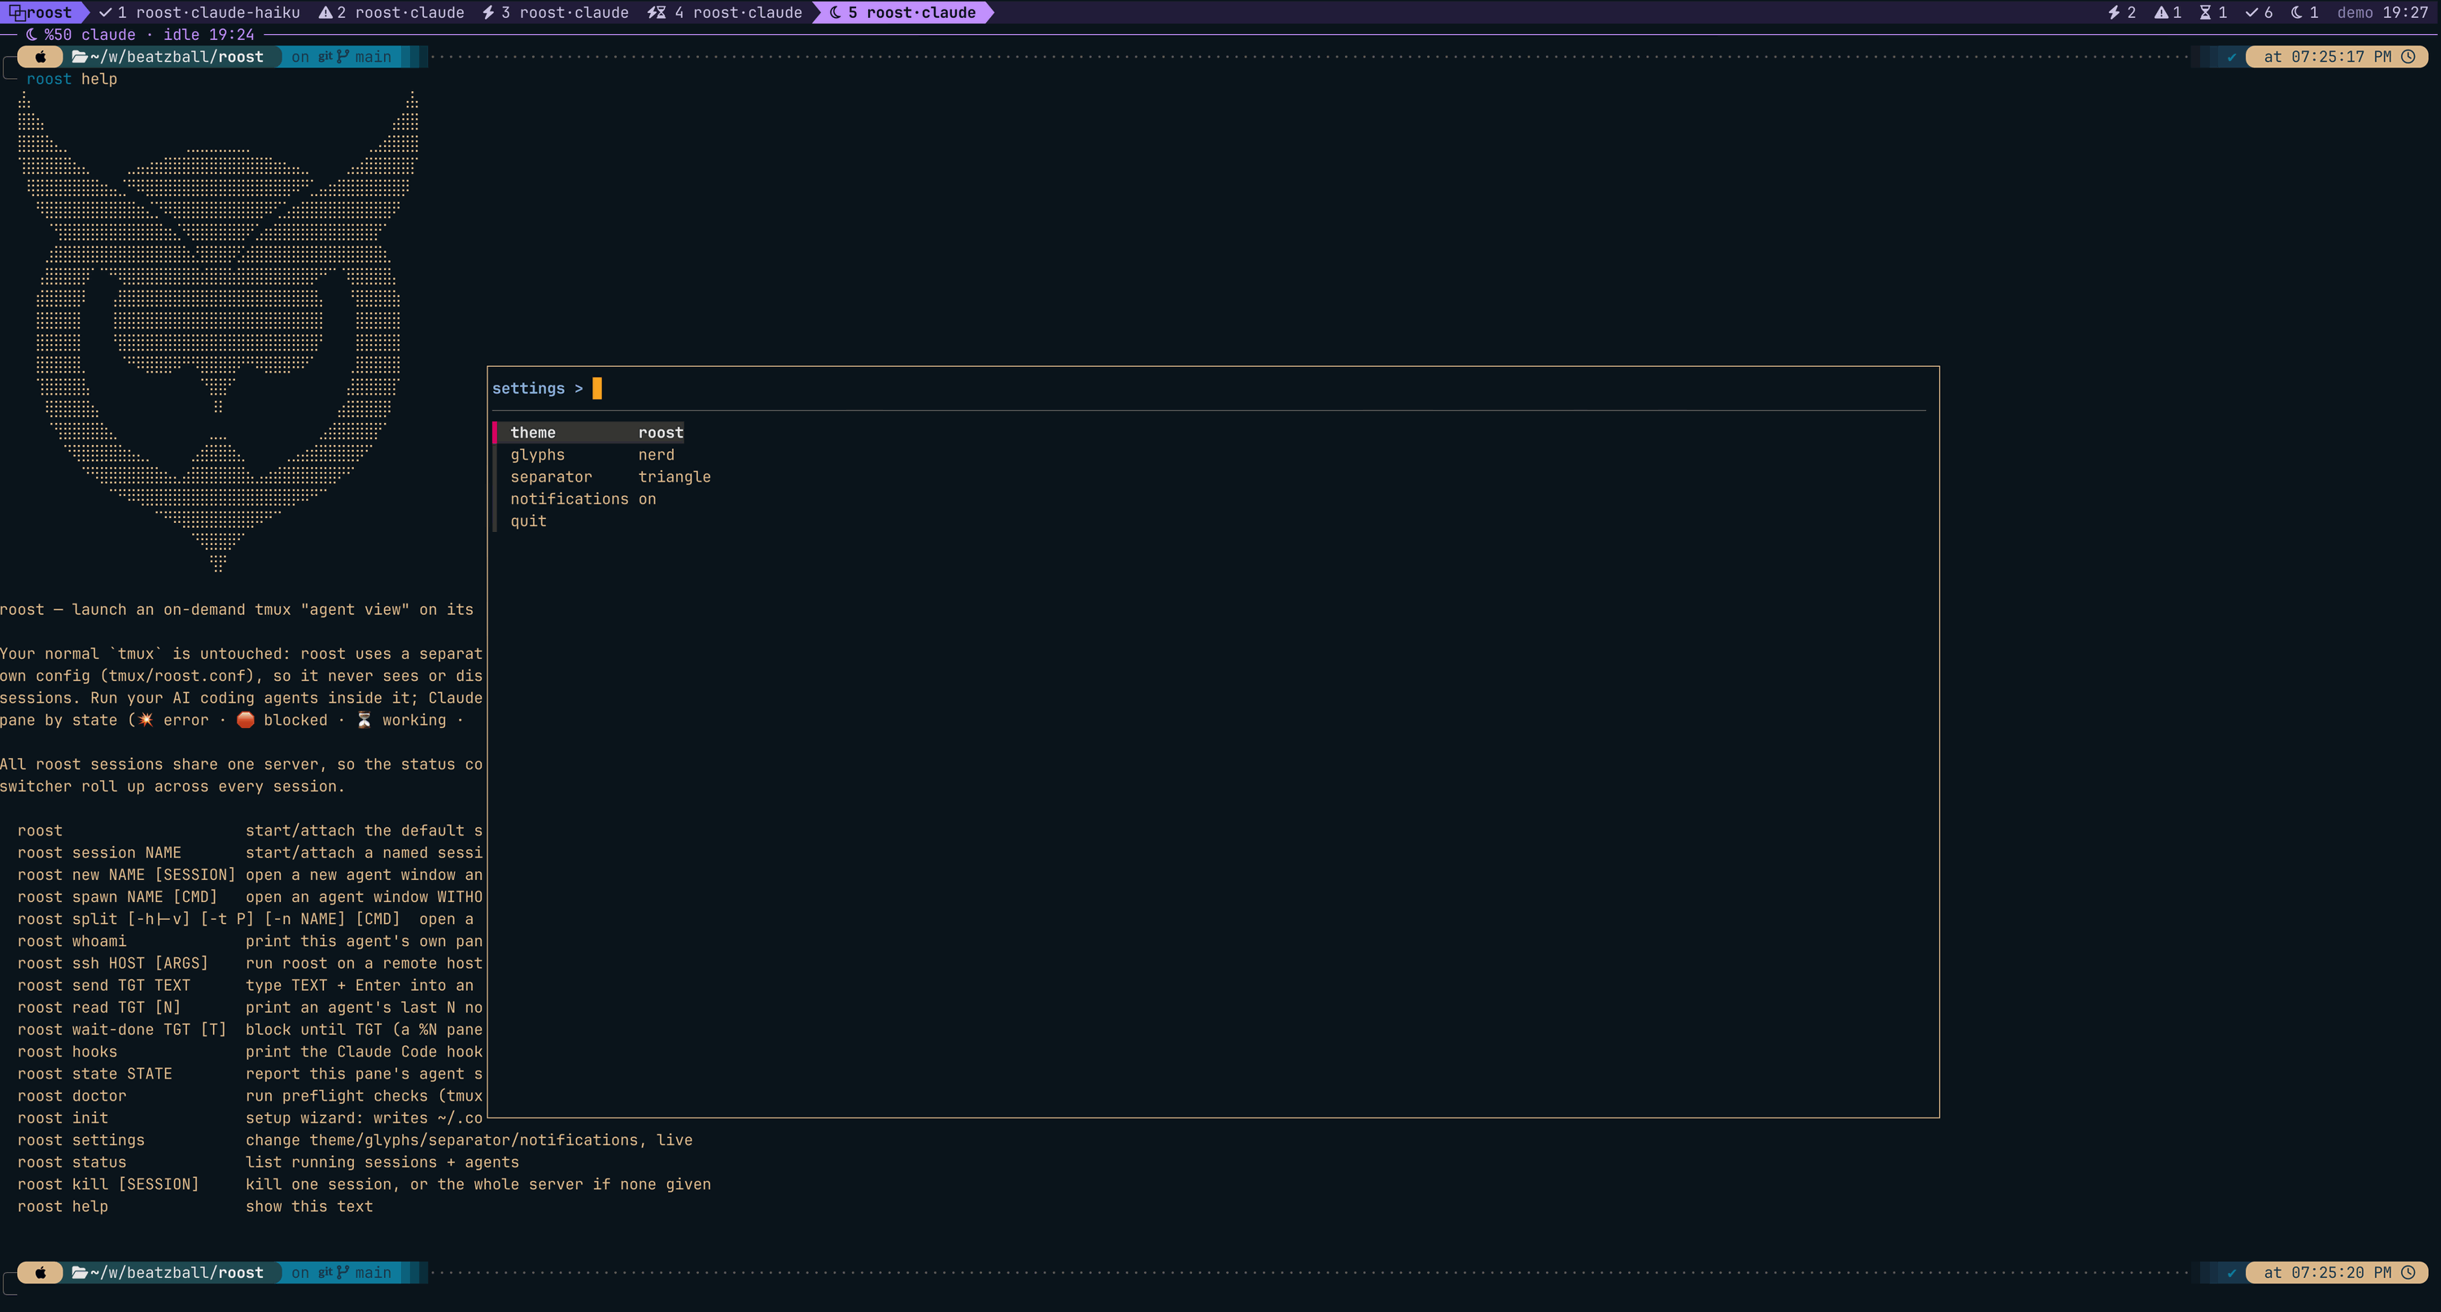The width and height of the screenshot is (2441, 1312).
Task: Click the "roost kill [SESSION]" help line
Action: coord(365,1184)
